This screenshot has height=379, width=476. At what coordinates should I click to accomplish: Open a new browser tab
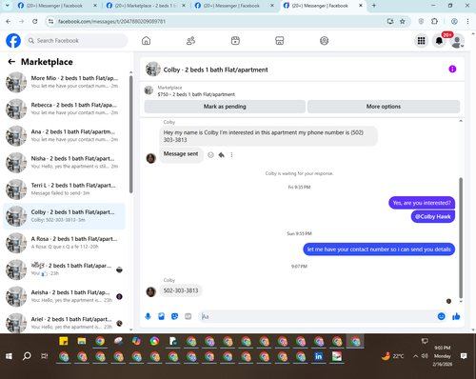pyautogui.click(x=374, y=6)
